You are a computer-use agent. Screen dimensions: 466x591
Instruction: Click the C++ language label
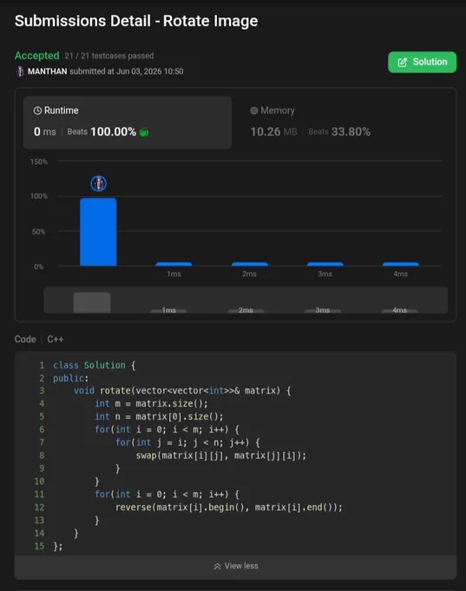(56, 339)
